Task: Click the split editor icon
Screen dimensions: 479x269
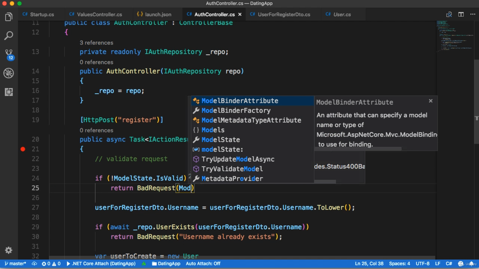Action: pyautogui.click(x=461, y=14)
